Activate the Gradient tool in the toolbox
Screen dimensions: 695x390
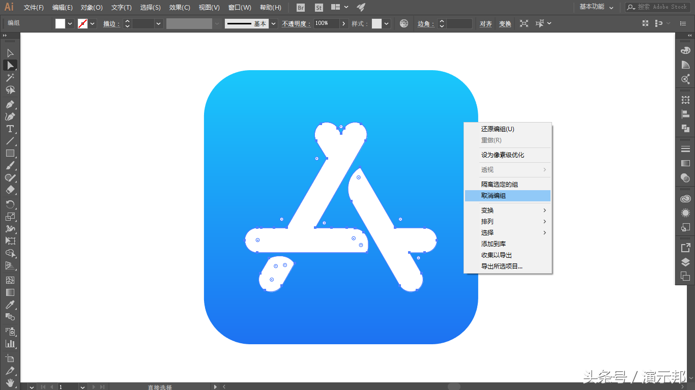[10, 292]
